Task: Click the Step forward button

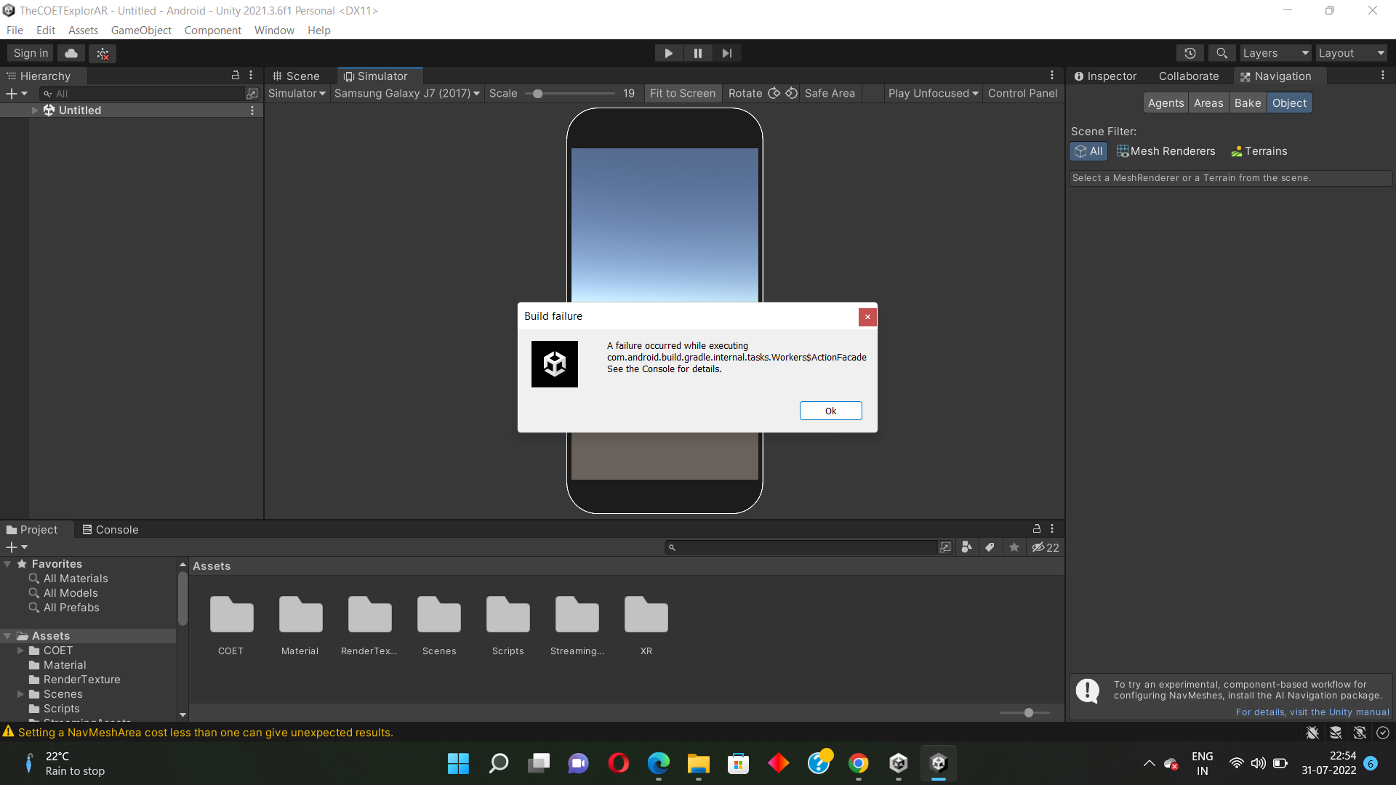Action: pos(726,53)
